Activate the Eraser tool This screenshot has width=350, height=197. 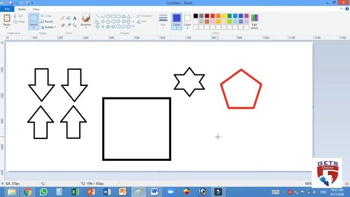63,25
